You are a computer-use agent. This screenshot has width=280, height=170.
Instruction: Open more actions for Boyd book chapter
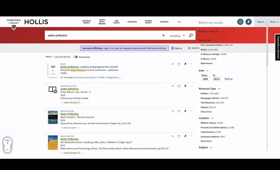pyautogui.click(x=191, y=111)
